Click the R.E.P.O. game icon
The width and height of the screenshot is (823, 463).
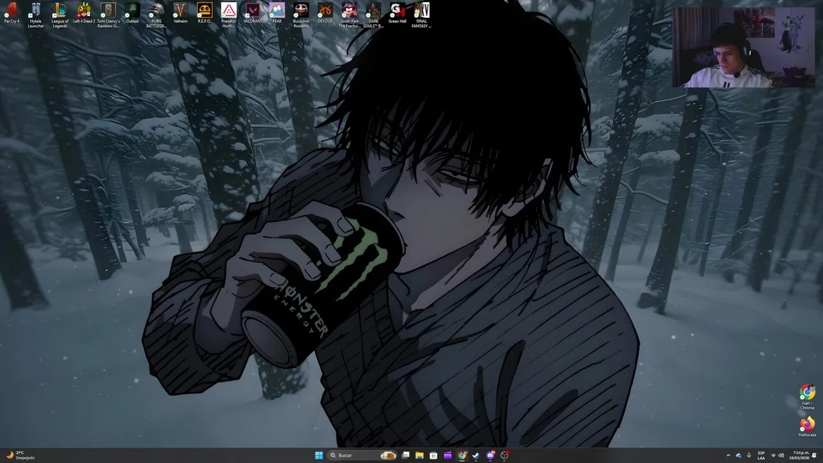(x=204, y=13)
